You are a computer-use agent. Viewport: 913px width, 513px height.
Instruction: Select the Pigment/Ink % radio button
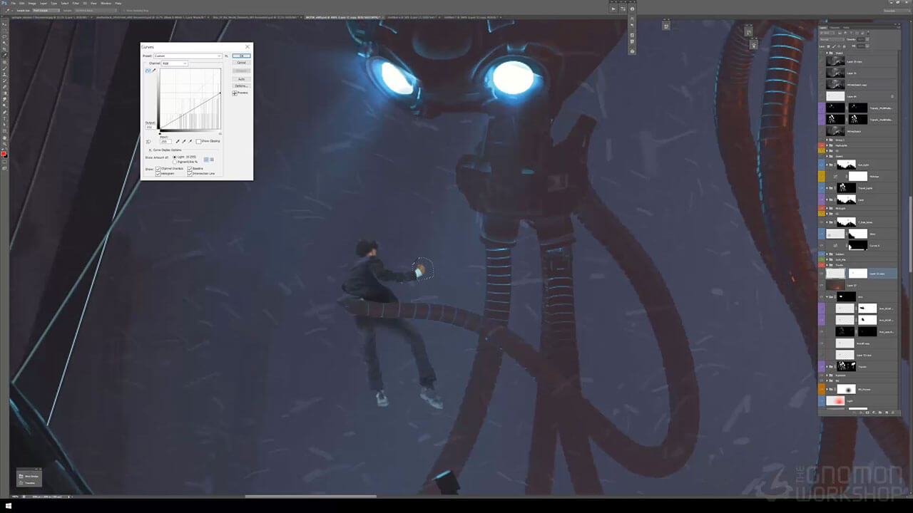[175, 162]
